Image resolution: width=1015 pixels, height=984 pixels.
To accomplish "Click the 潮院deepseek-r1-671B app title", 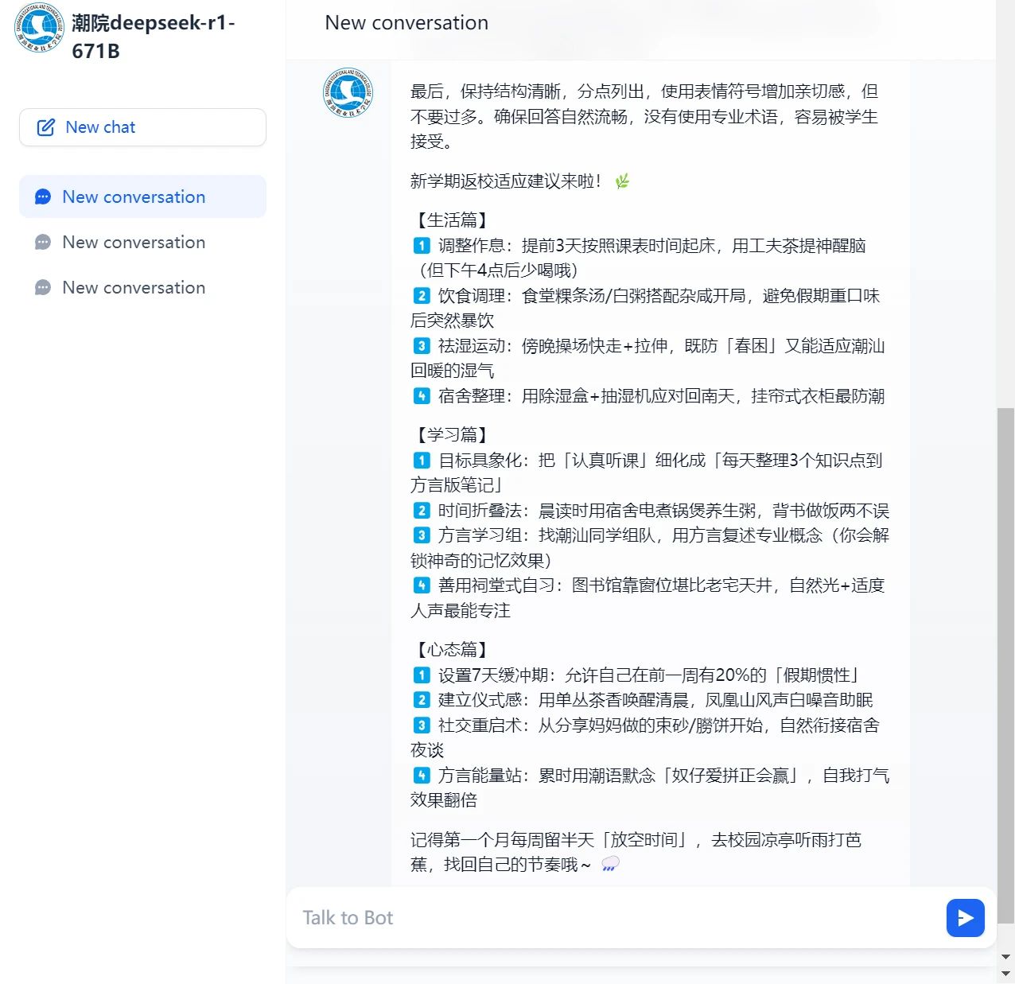I will 153,37.
